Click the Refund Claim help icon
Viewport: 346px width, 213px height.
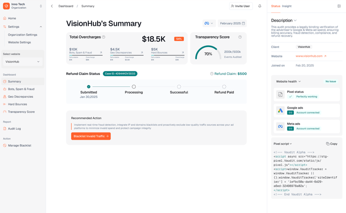click(x=212, y=73)
